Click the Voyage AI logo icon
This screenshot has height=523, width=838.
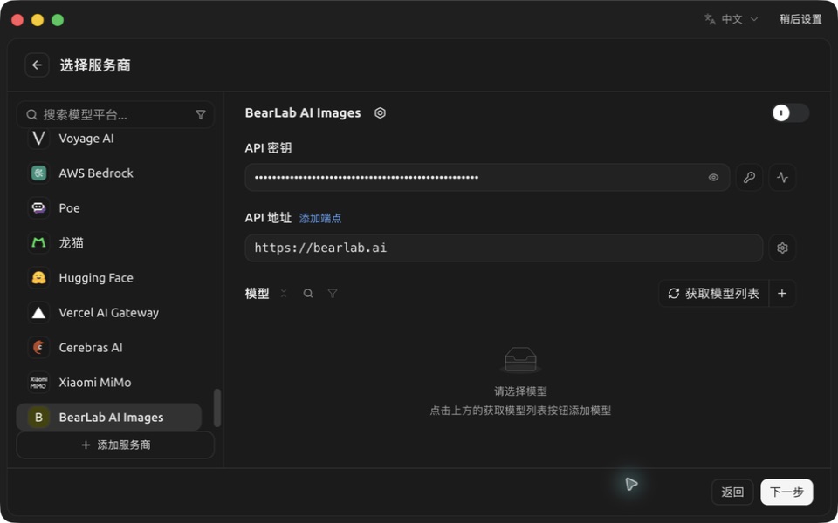tap(38, 139)
